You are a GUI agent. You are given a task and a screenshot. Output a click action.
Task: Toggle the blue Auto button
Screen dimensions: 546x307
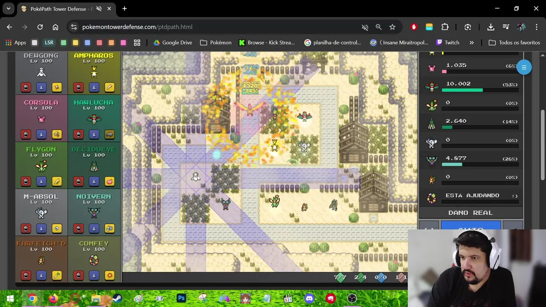click(470, 226)
